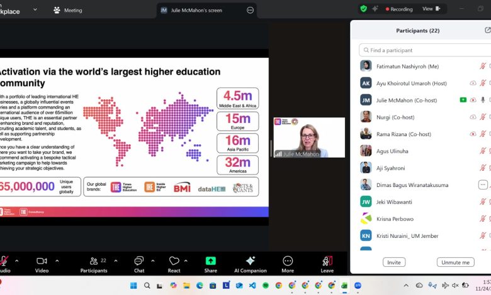Click the green Share screen icon

pos(210,260)
